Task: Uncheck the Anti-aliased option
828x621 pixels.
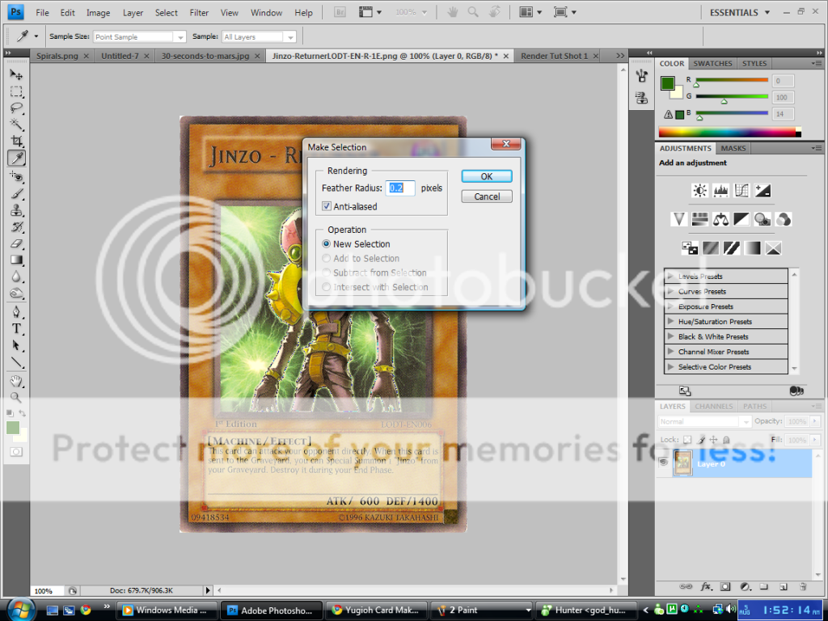Action: coord(326,206)
